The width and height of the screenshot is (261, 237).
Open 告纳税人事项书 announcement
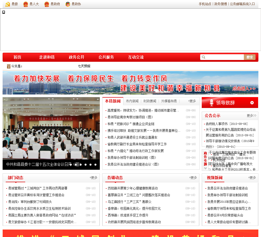(217, 124)
